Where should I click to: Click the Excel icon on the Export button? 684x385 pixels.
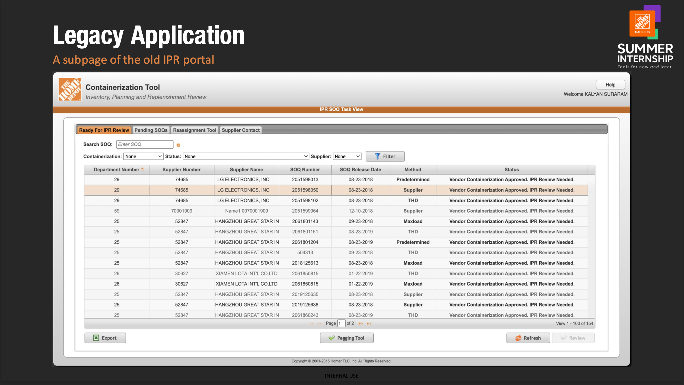point(95,337)
